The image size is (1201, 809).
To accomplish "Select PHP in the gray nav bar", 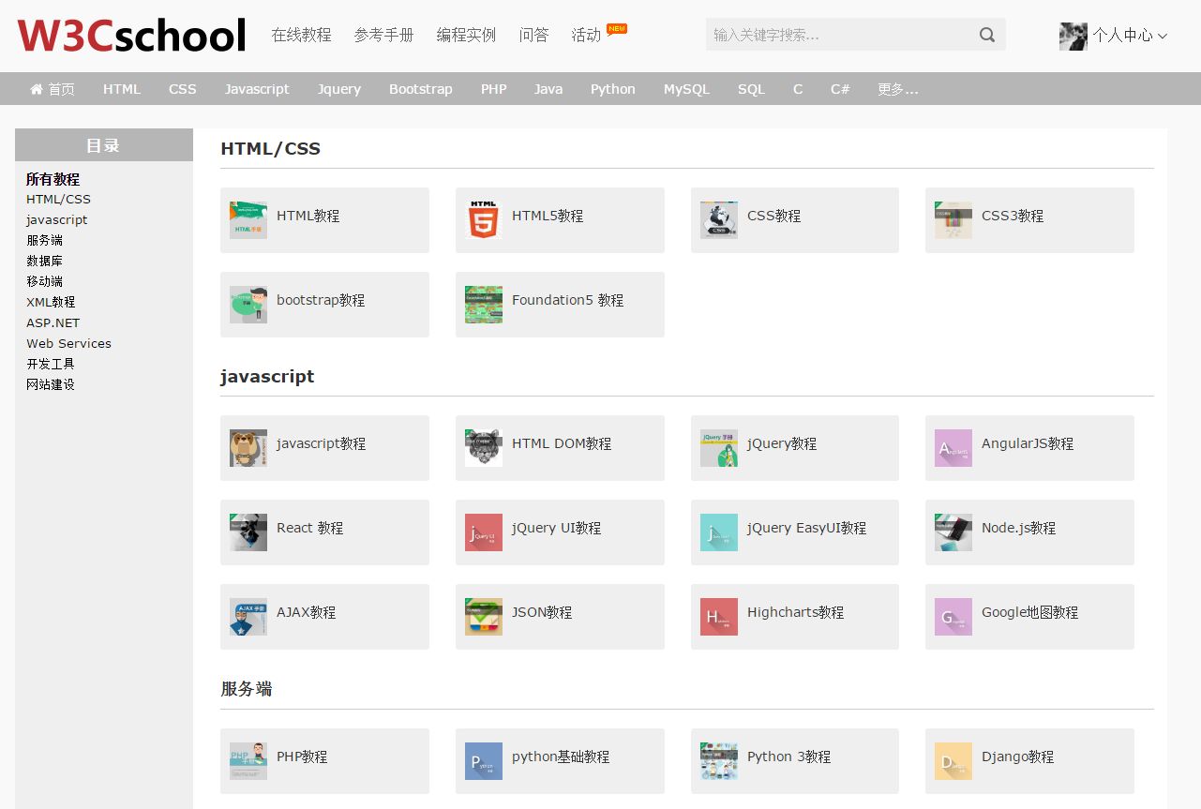I will [x=494, y=89].
